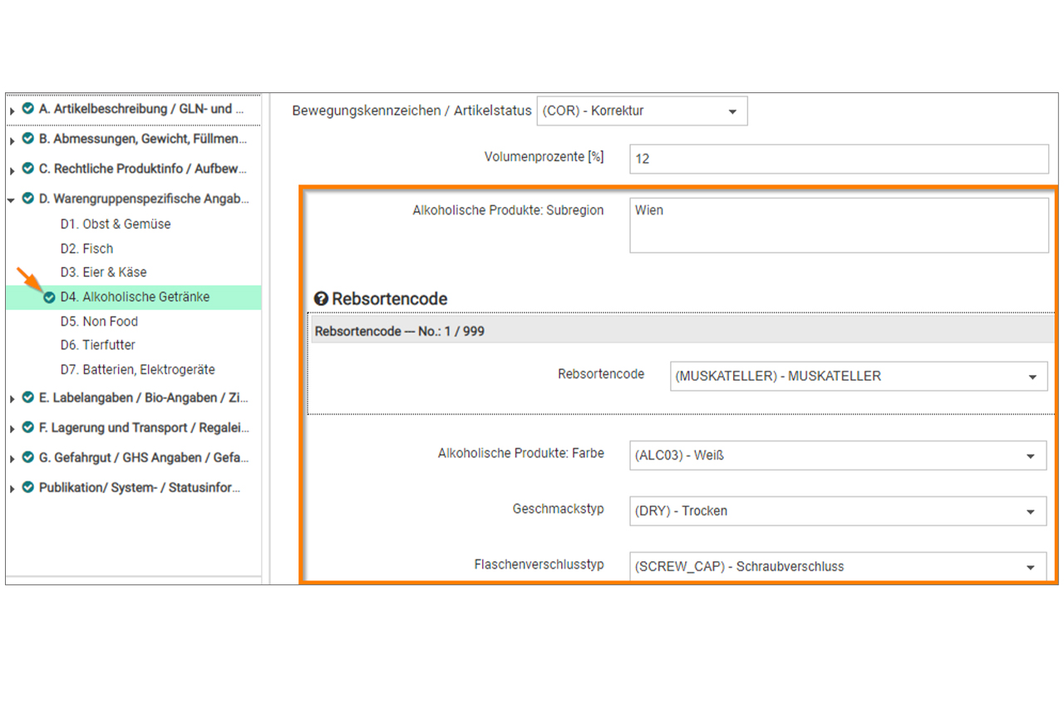Click the Rebsortencode section heading text
Image resolution: width=1064 pixels, height=710 pixels.
390,299
